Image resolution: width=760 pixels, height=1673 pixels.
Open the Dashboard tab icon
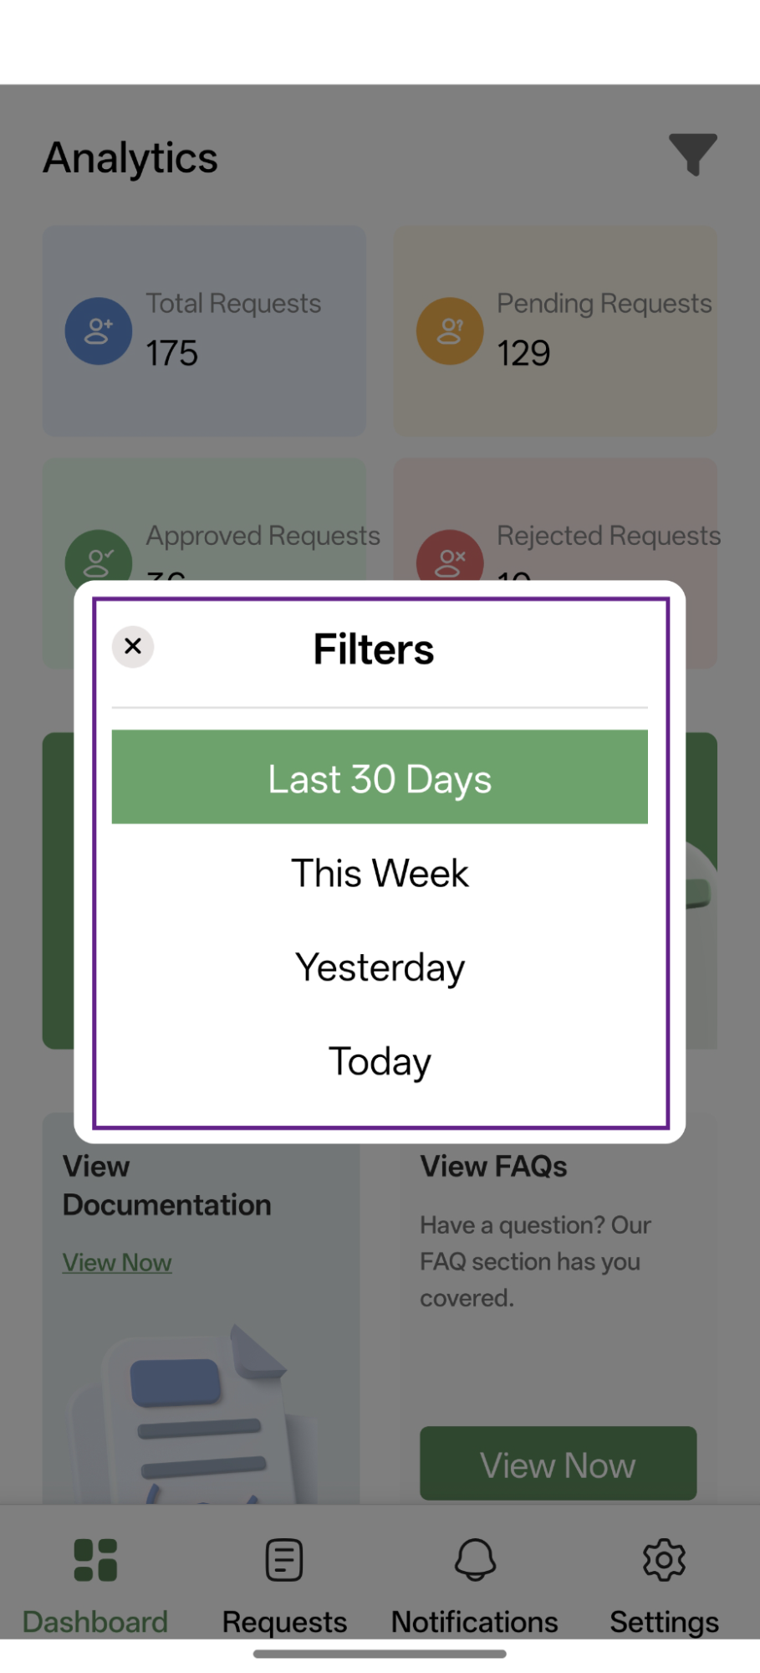pos(95,1560)
